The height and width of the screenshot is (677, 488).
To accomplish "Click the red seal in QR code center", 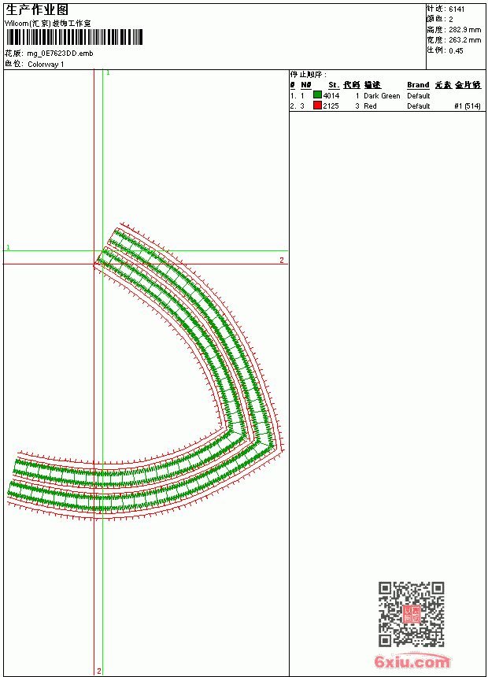I will point(412,614).
